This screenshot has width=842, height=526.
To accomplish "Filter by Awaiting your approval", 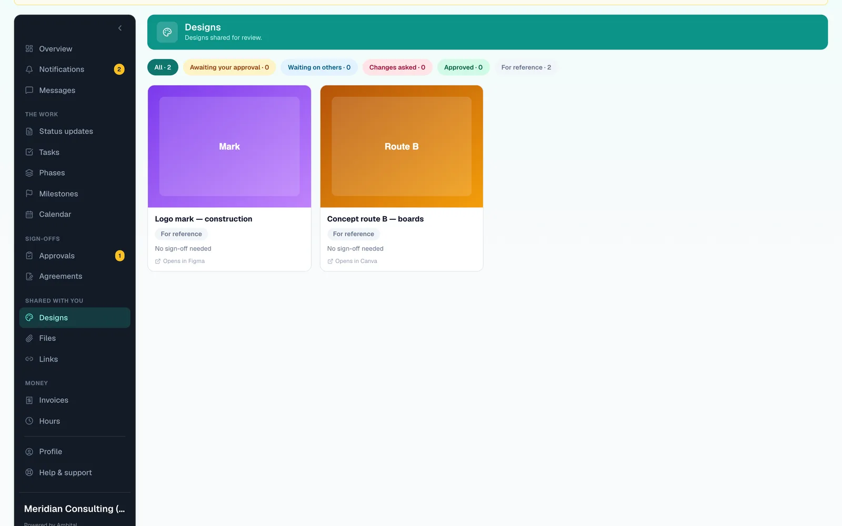I will click(229, 67).
